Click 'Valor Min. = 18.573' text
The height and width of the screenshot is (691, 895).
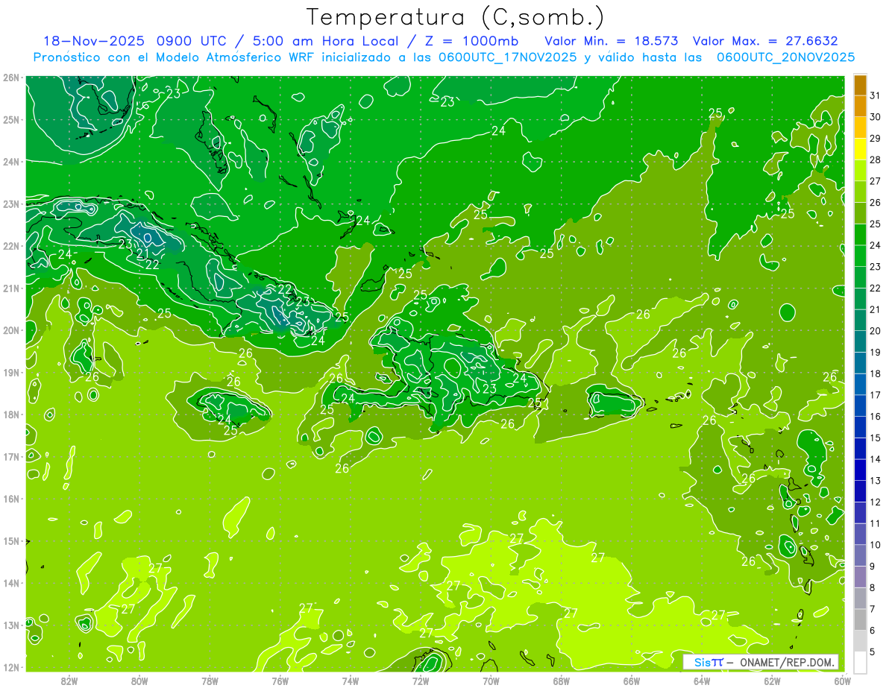pyautogui.click(x=611, y=41)
